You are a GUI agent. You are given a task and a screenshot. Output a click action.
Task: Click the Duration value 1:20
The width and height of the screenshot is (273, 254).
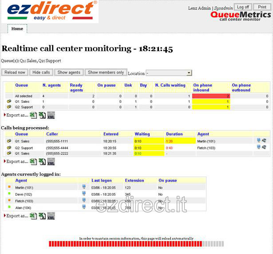tap(169, 141)
